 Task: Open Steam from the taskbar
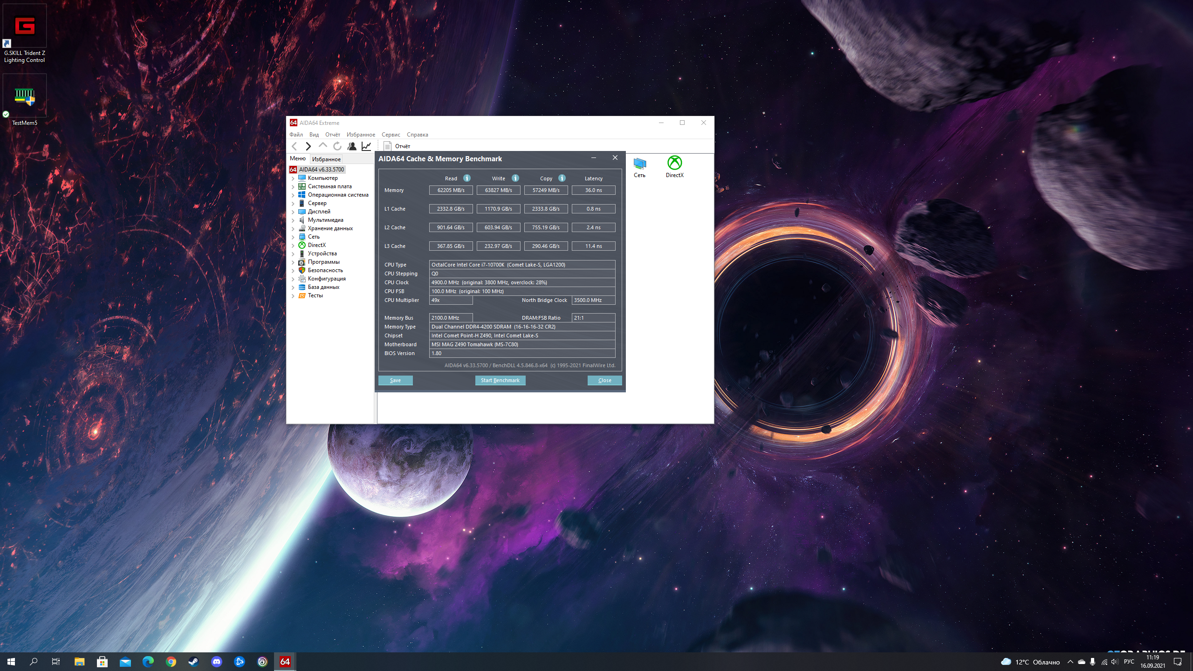tap(193, 662)
